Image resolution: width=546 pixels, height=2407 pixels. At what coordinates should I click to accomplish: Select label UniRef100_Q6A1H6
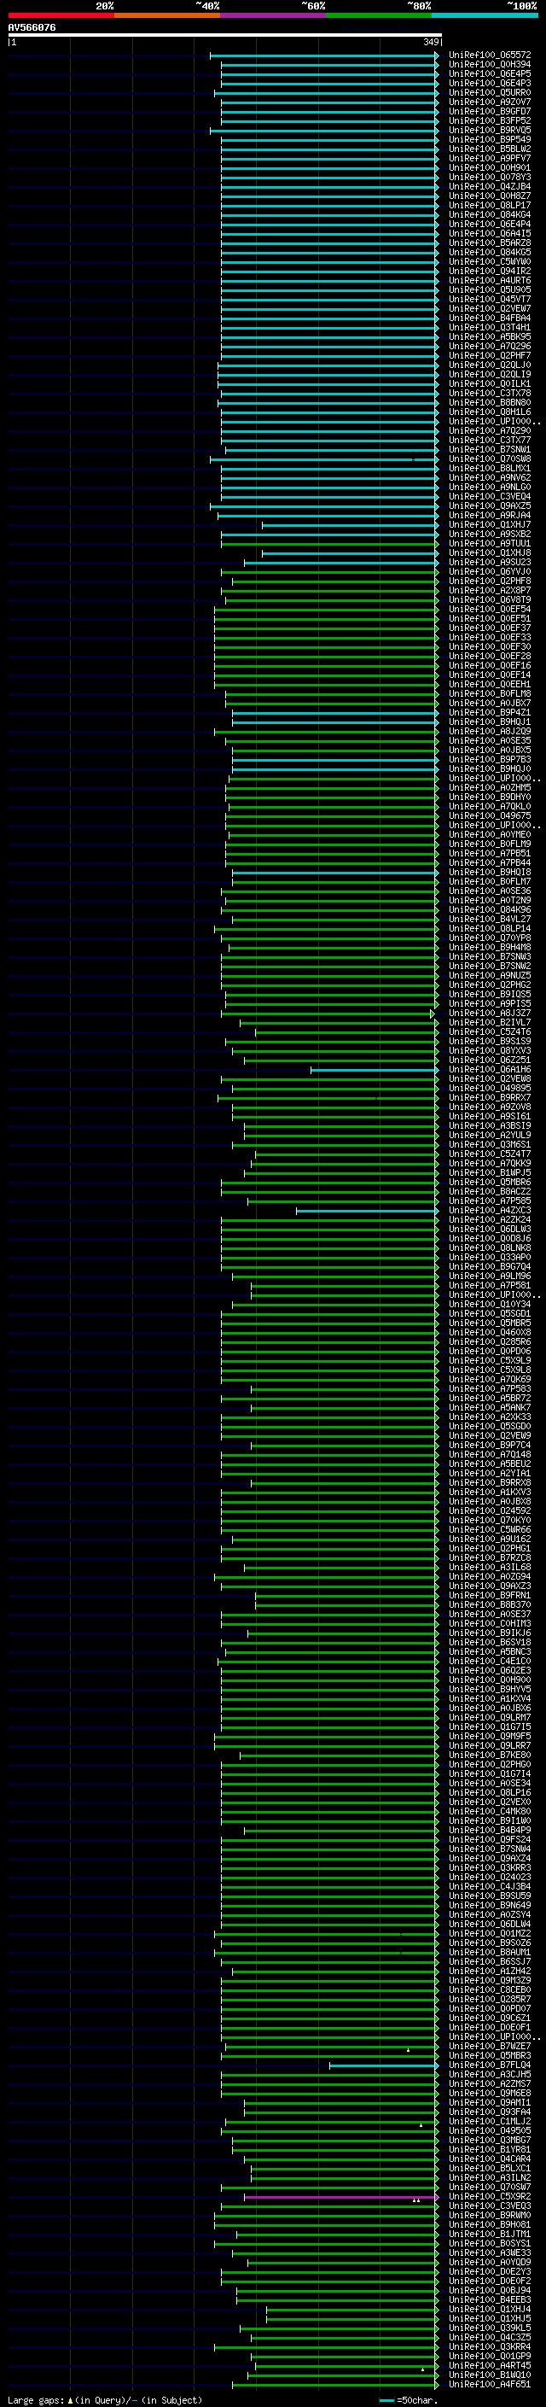(490, 1071)
